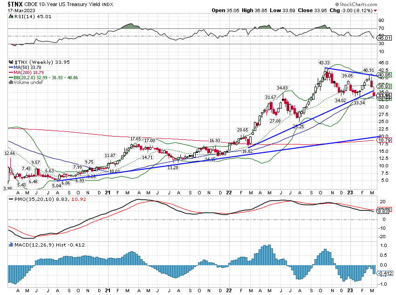Click the 11.87 price label

click(110, 156)
